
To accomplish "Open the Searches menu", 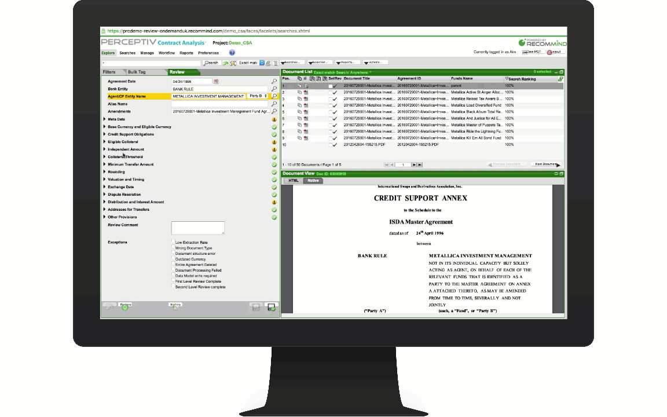I will click(x=127, y=53).
